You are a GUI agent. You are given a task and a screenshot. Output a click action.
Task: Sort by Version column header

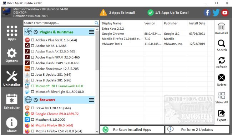tap(153, 23)
